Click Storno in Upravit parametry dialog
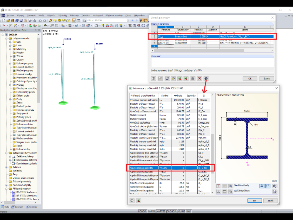This screenshot has width=293, height=220. click(266, 79)
